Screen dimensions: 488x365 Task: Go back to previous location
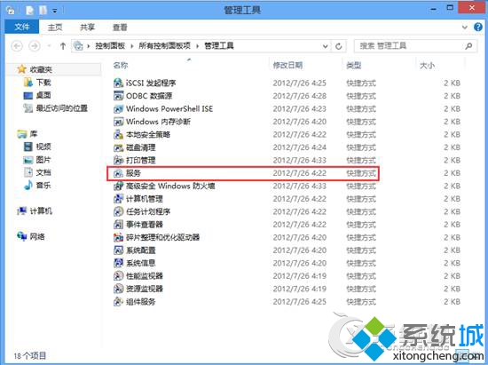(x=17, y=46)
